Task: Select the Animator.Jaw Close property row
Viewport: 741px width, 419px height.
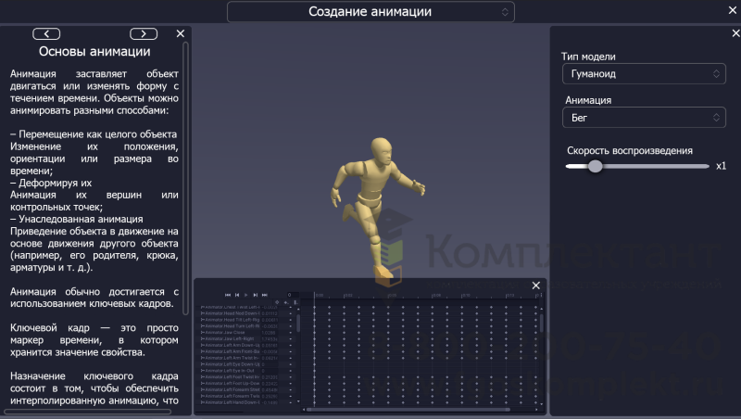Action: point(232,332)
